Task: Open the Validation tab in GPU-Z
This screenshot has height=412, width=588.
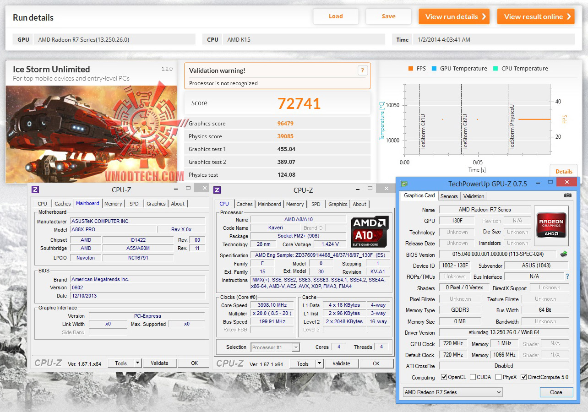Action: (x=474, y=196)
